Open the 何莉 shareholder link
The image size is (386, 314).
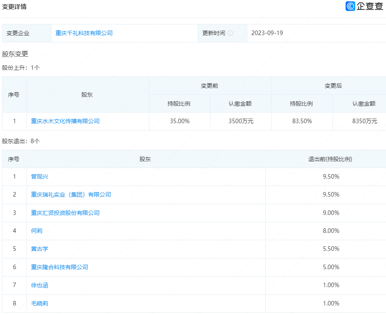[x=37, y=231]
